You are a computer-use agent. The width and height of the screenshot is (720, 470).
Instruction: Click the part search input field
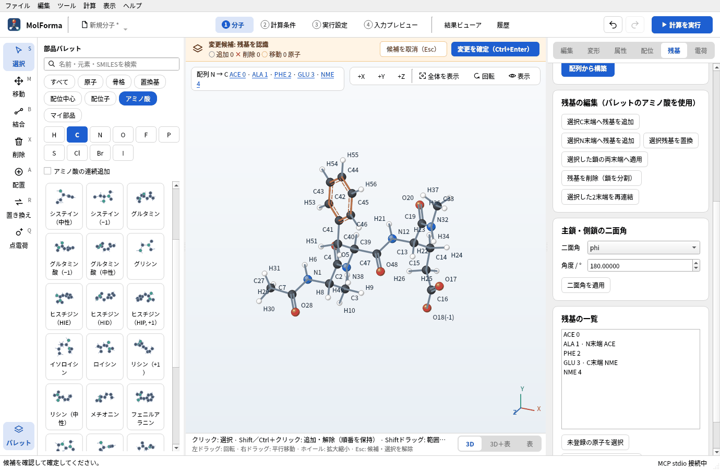tap(112, 64)
